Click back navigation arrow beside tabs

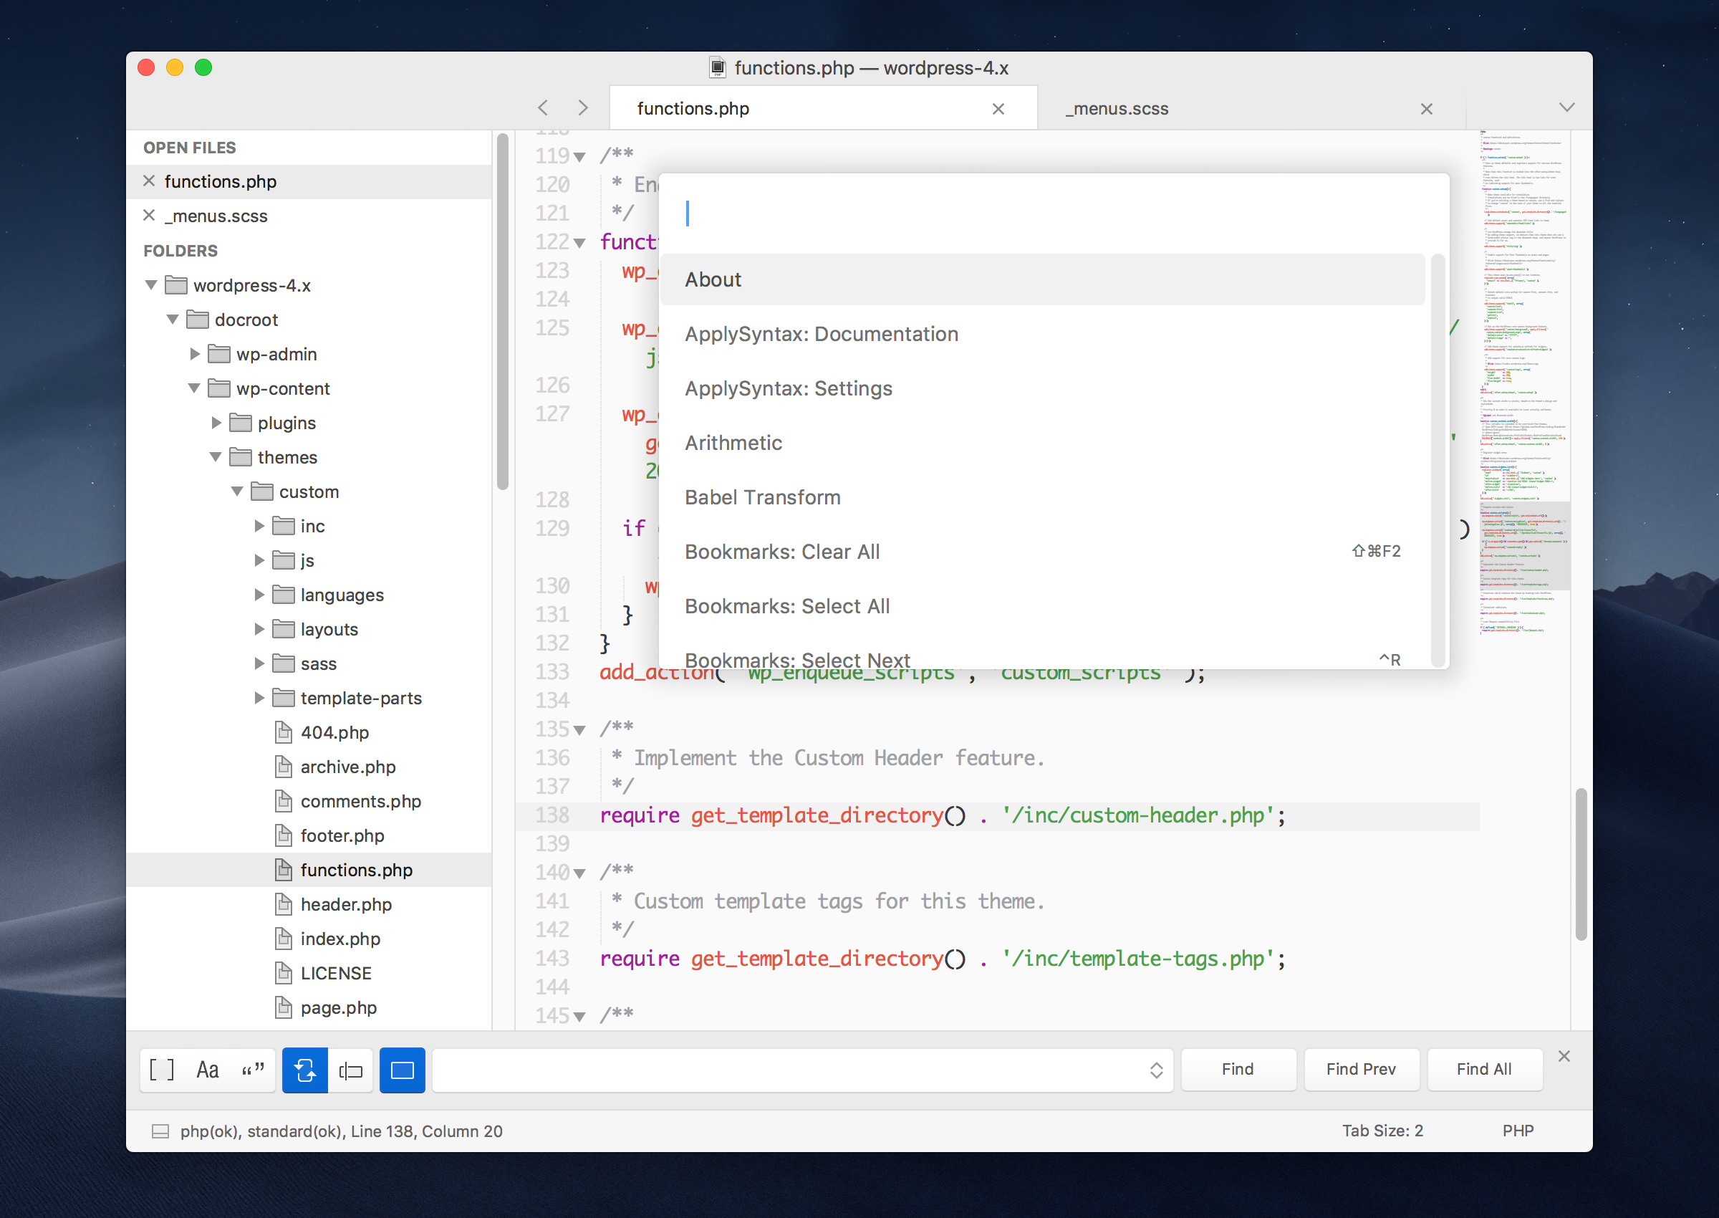coord(544,108)
